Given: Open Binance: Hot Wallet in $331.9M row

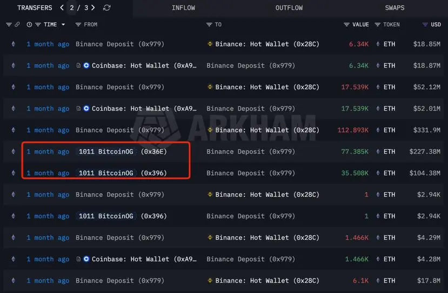Looking at the screenshot, I should coord(267,130).
